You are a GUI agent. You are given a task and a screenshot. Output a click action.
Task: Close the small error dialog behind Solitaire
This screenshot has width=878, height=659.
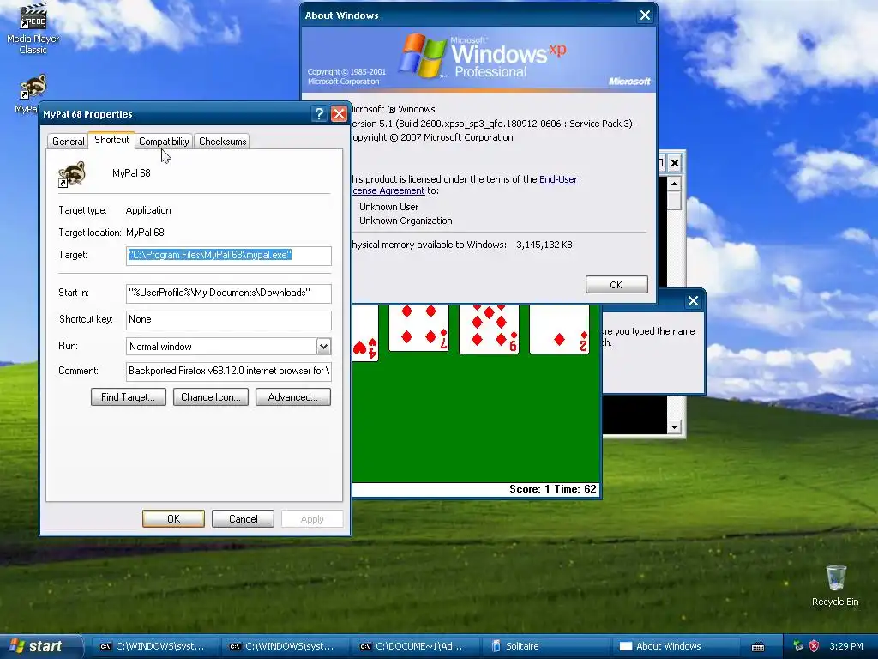tap(693, 301)
